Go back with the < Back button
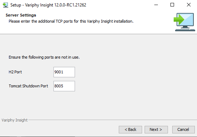The height and width of the screenshot is (137, 197). pos(130,129)
